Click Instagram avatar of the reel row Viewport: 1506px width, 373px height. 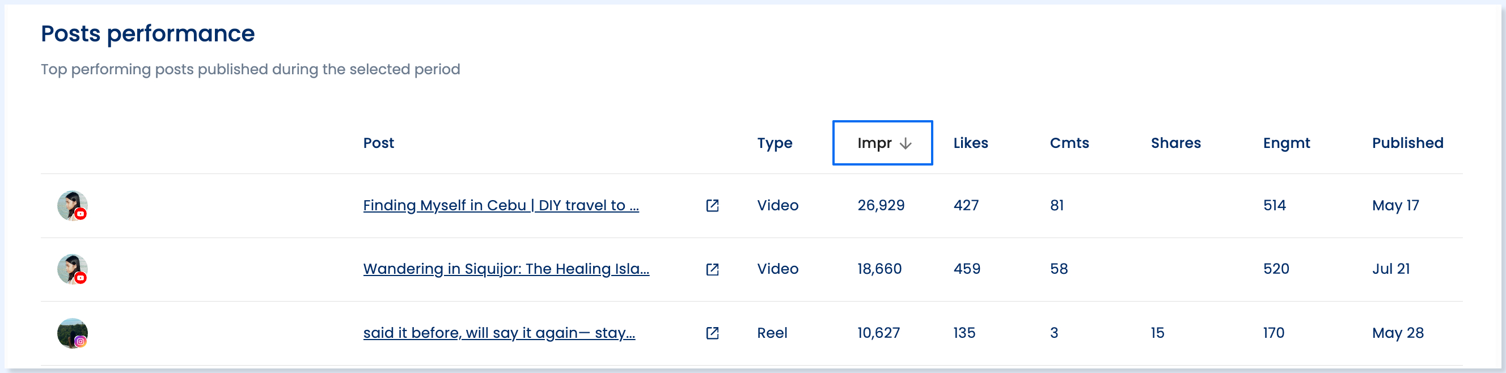click(x=73, y=333)
